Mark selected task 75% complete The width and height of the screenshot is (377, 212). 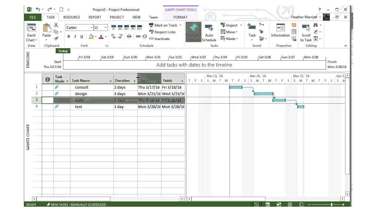coord(133,27)
